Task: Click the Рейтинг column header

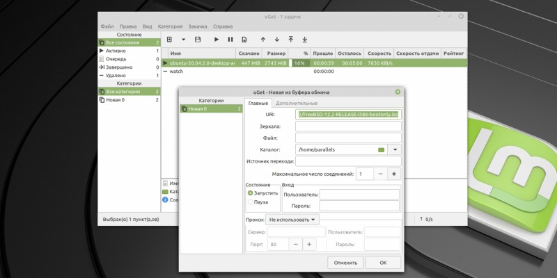Action: point(454,54)
